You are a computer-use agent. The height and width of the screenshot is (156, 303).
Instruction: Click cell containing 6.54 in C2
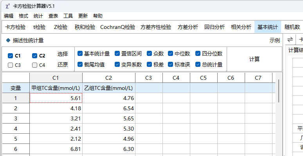[109, 108]
